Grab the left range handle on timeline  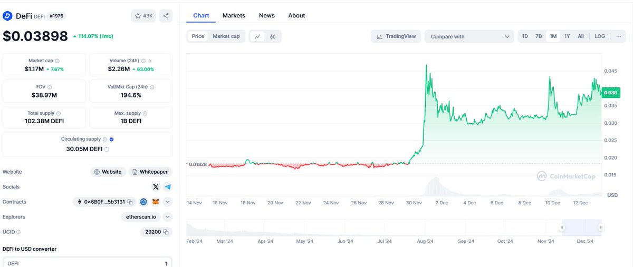coord(562,228)
